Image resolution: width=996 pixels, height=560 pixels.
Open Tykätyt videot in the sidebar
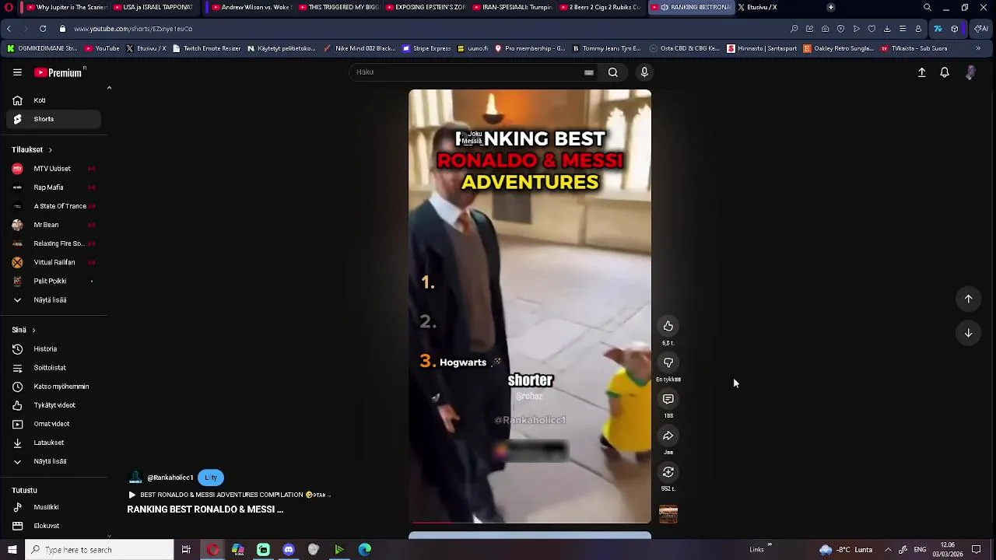click(54, 405)
